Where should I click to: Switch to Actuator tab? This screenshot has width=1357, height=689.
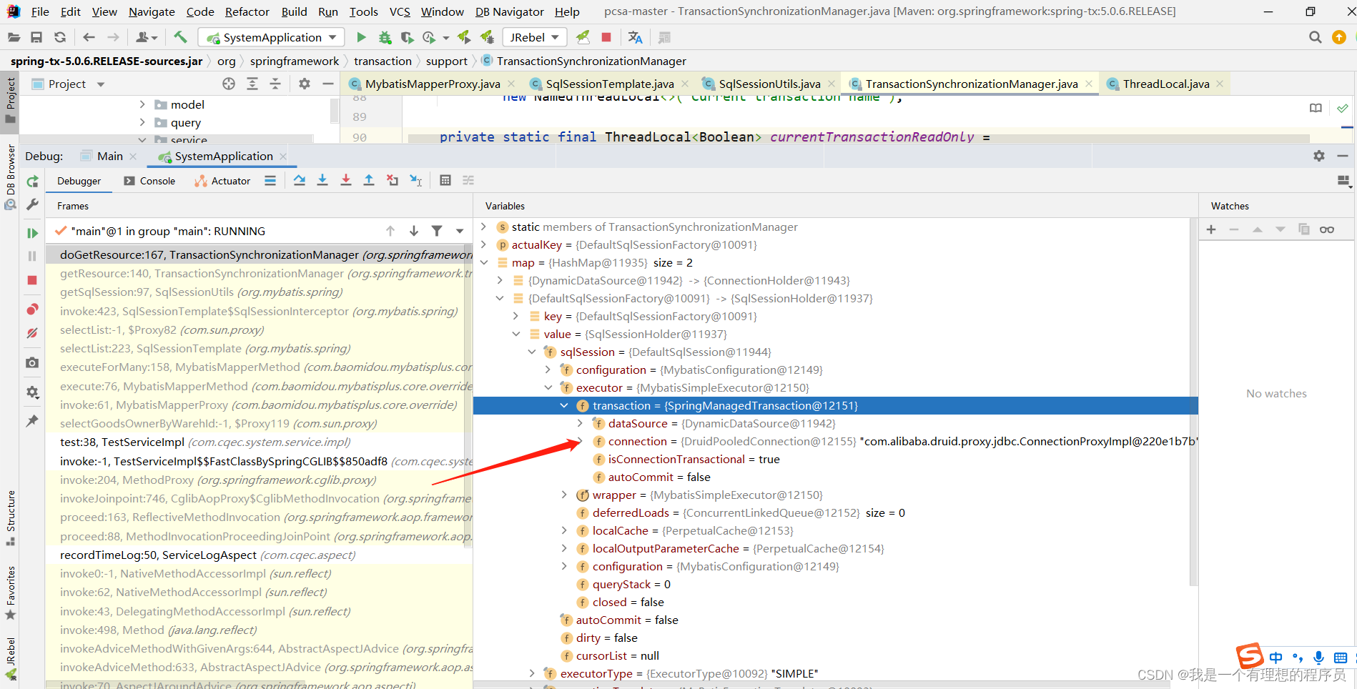[222, 181]
